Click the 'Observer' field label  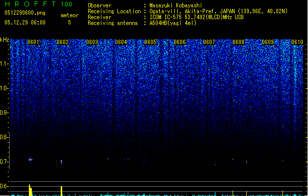coord(99,5)
